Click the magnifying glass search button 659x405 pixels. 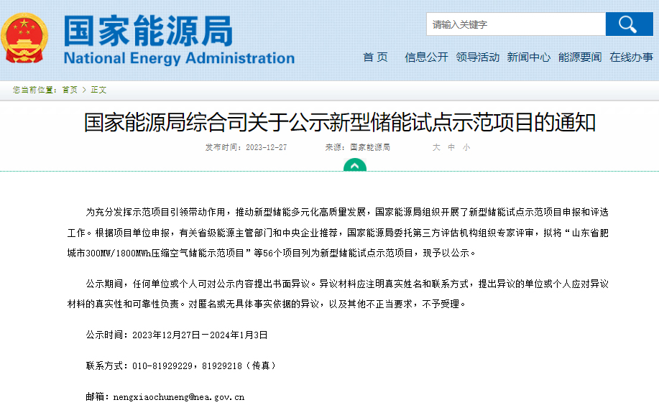[629, 24]
